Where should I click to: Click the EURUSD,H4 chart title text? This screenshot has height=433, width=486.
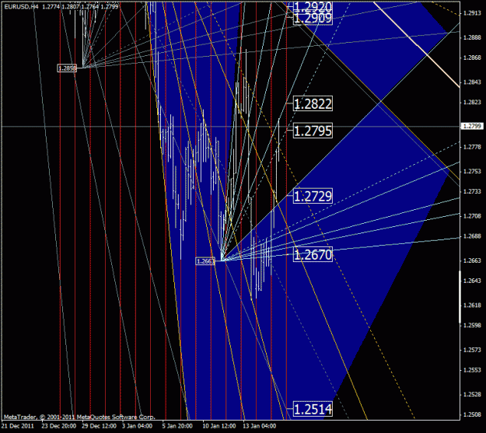coord(21,6)
